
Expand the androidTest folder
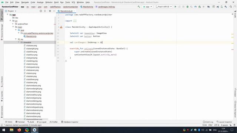(x=13, y=24)
